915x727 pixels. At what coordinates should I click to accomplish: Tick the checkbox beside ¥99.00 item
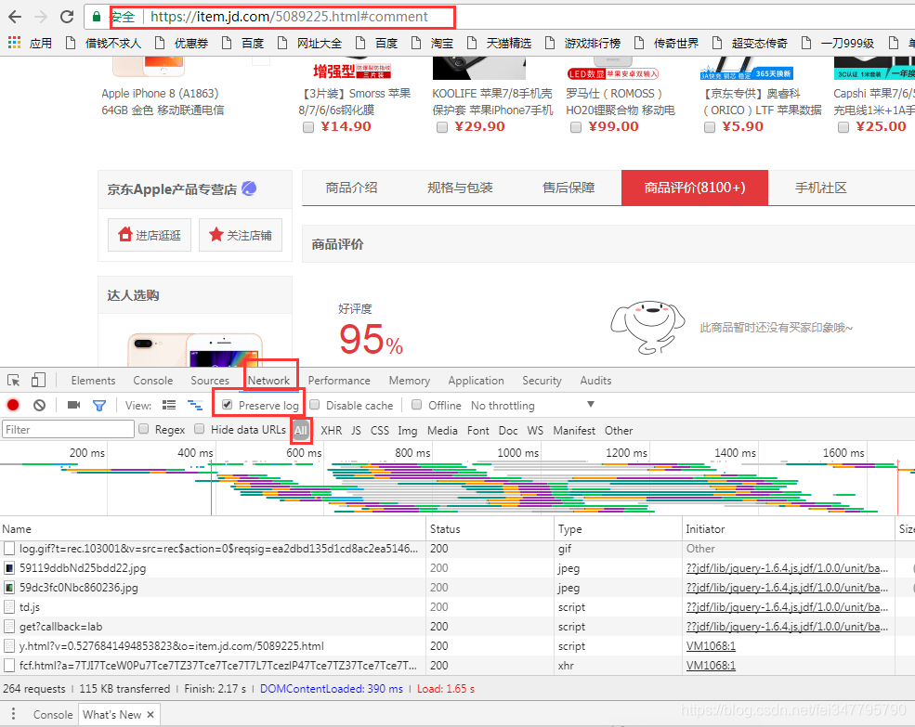pyautogui.click(x=576, y=127)
